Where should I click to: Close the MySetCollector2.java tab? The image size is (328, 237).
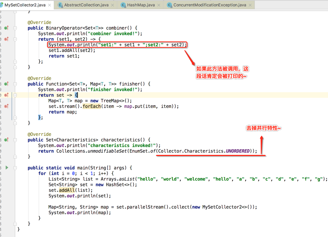coord(50,5)
